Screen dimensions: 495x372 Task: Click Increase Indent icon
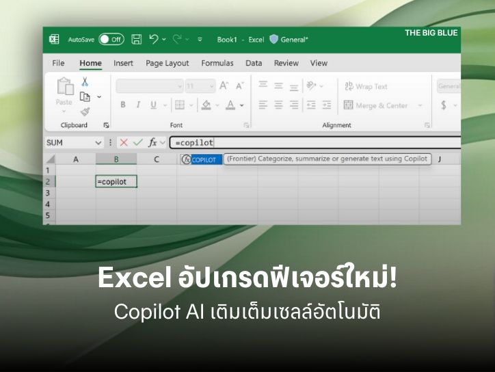tap(327, 105)
